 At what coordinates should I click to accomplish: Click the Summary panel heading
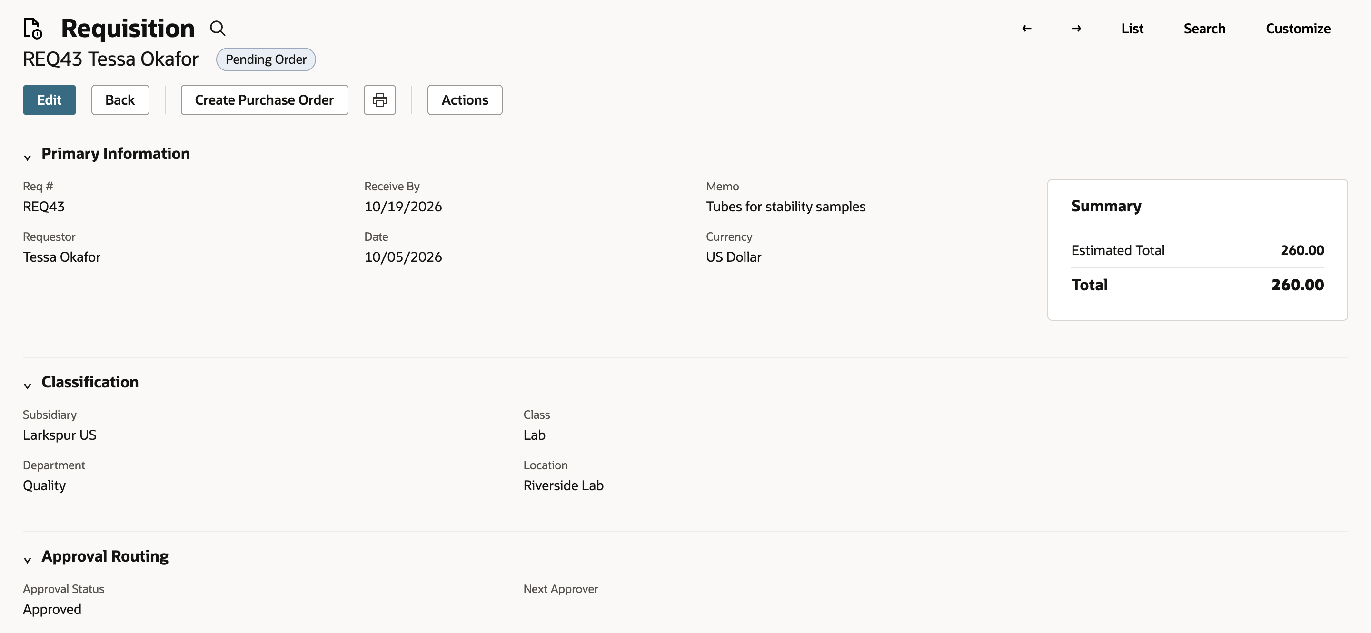1106,206
